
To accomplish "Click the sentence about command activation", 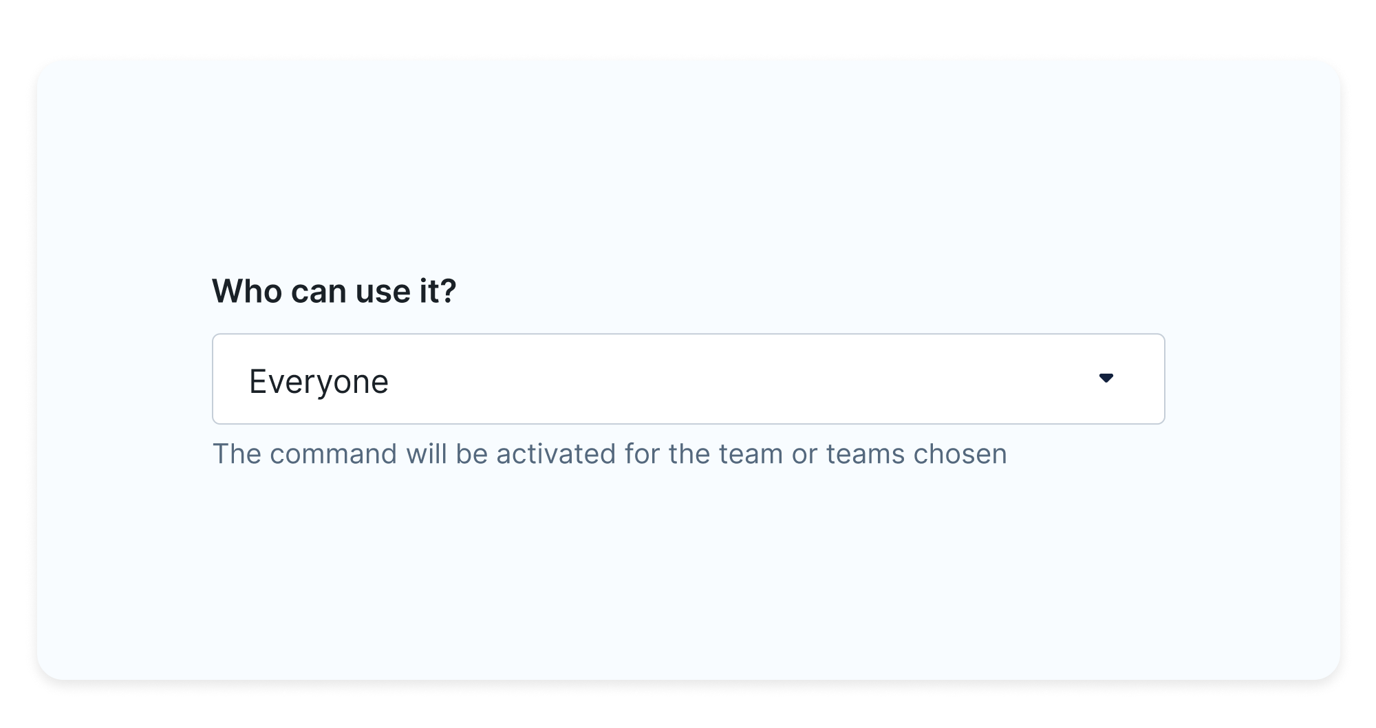I will [x=610, y=453].
